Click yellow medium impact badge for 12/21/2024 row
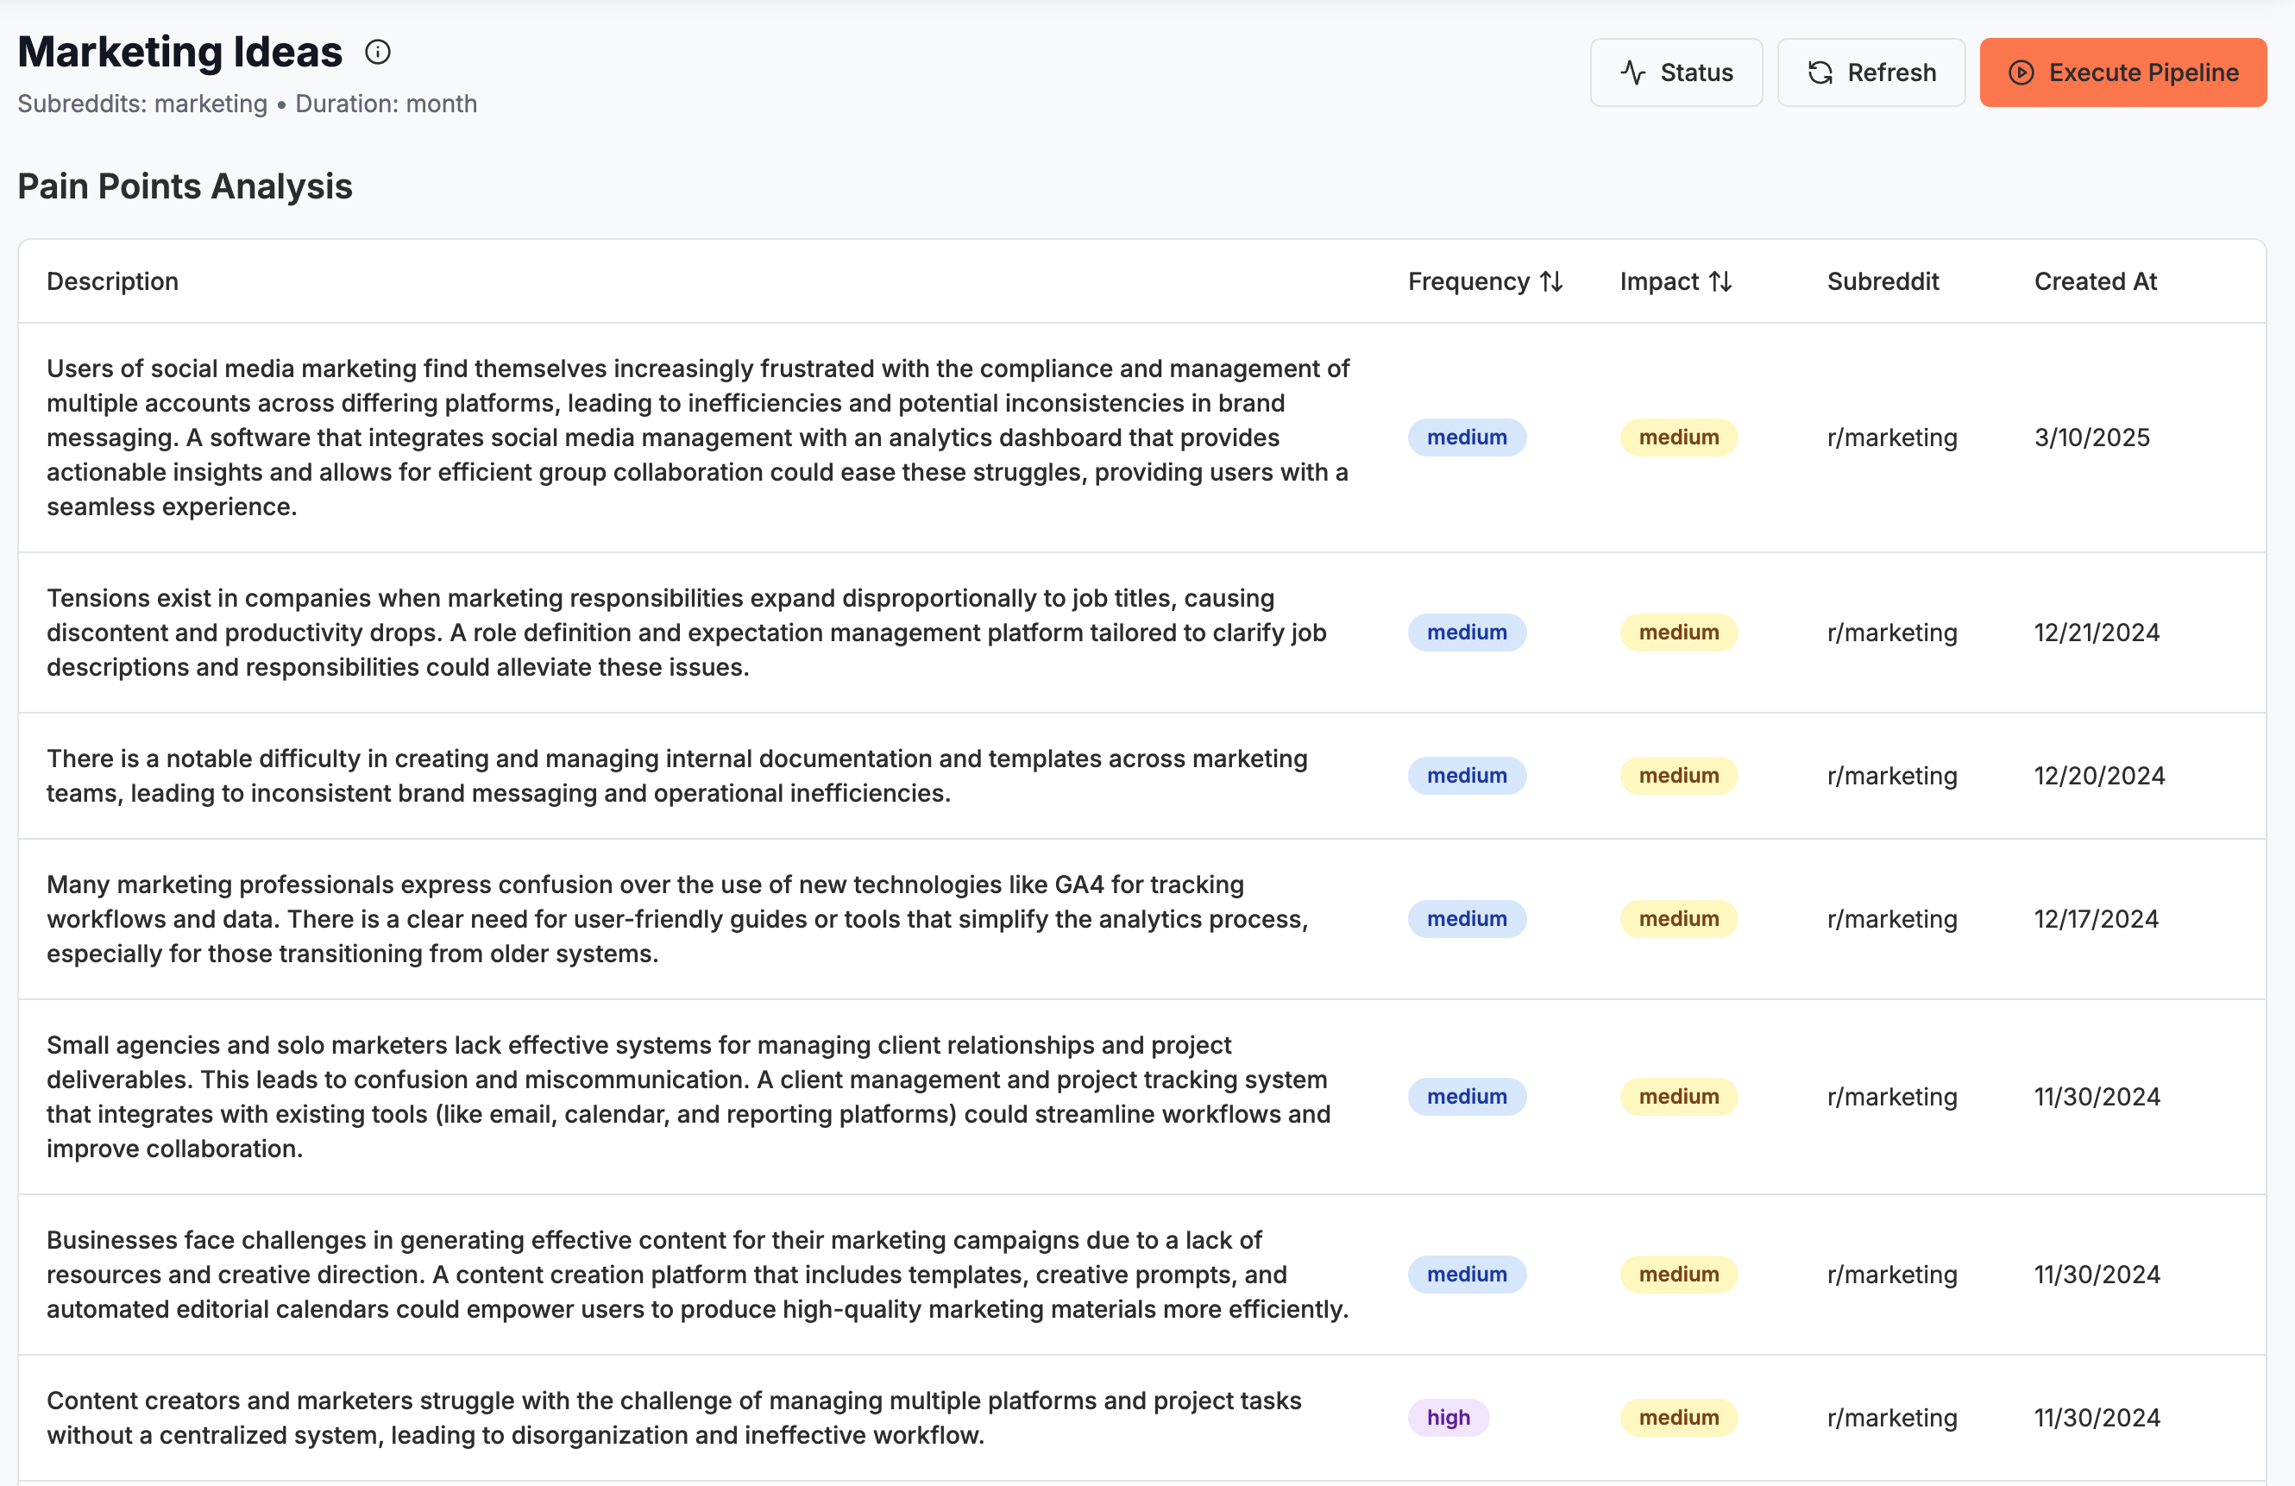2295x1486 pixels. click(1678, 633)
